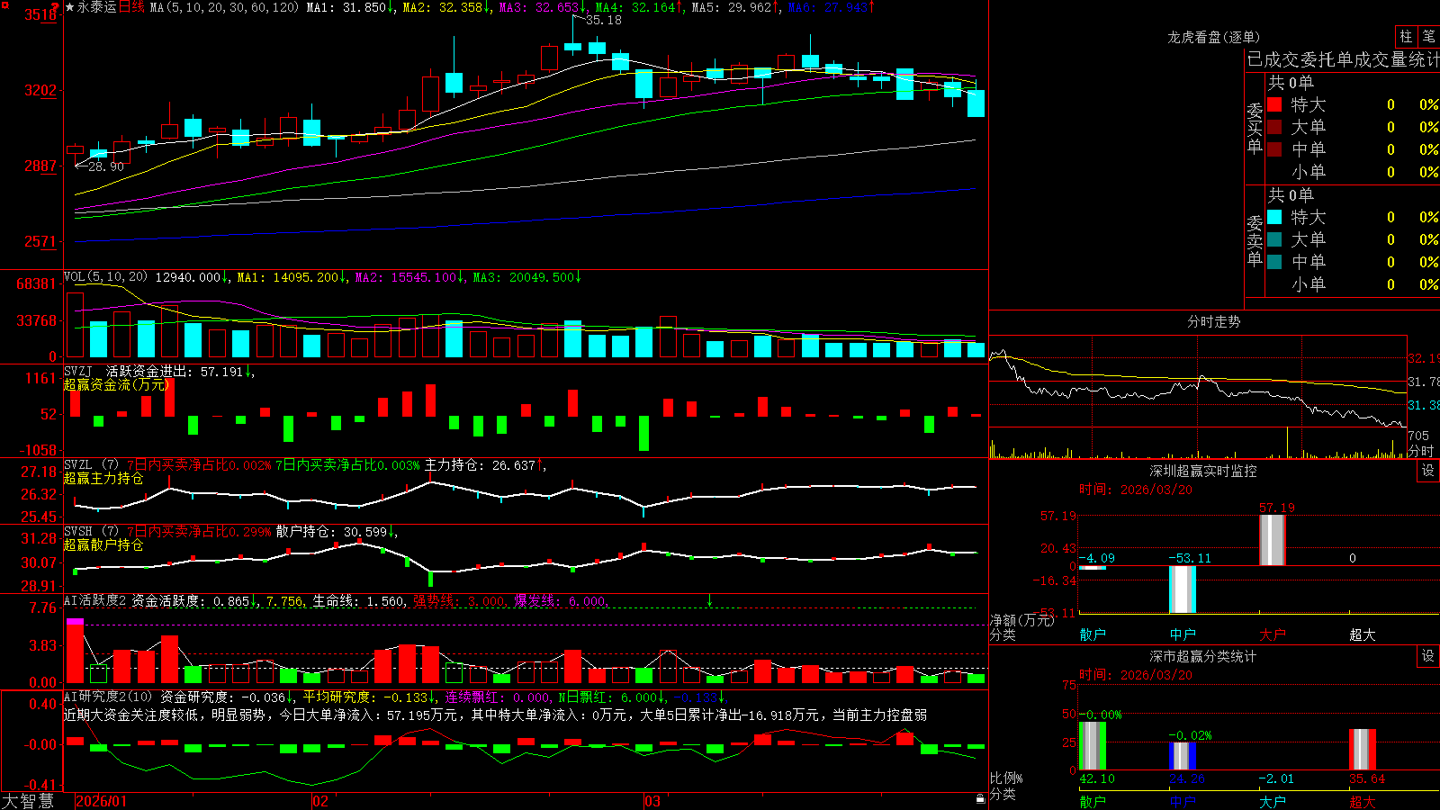Click the 35.18 high price marker
Screen dimensions: 1440x810
coord(603,20)
